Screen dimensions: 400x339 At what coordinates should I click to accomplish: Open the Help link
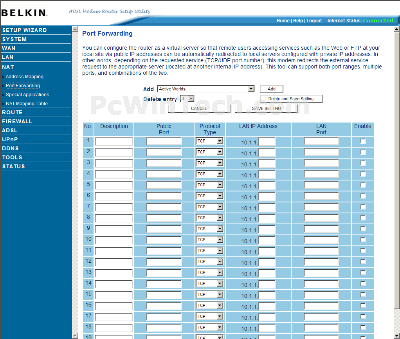coord(298,21)
